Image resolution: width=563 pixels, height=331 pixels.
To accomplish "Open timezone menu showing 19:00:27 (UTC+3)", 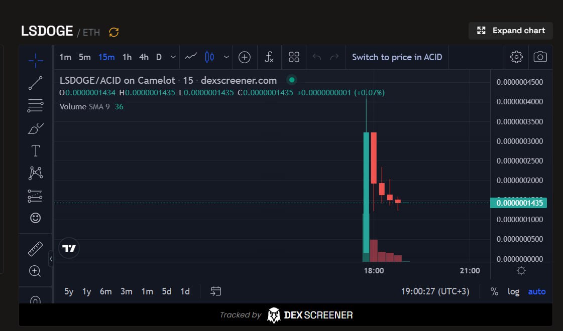I will (x=435, y=291).
